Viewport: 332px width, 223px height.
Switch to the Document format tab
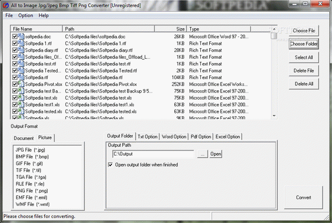[x=24, y=138]
